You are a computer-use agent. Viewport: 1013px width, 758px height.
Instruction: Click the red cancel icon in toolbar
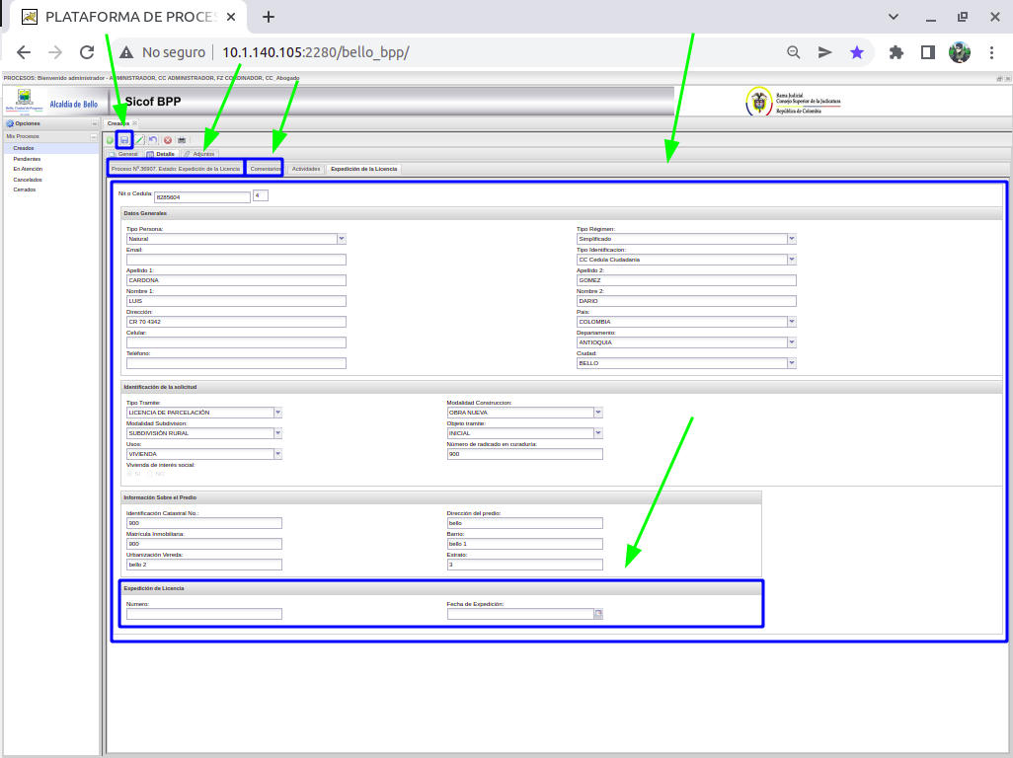[x=168, y=140]
